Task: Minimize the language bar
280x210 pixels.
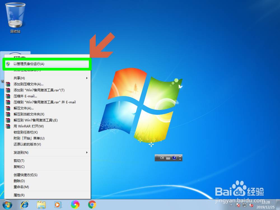Action: (180, 156)
